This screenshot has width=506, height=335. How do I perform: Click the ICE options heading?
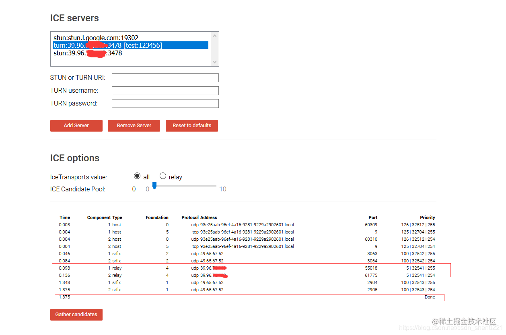coord(75,158)
